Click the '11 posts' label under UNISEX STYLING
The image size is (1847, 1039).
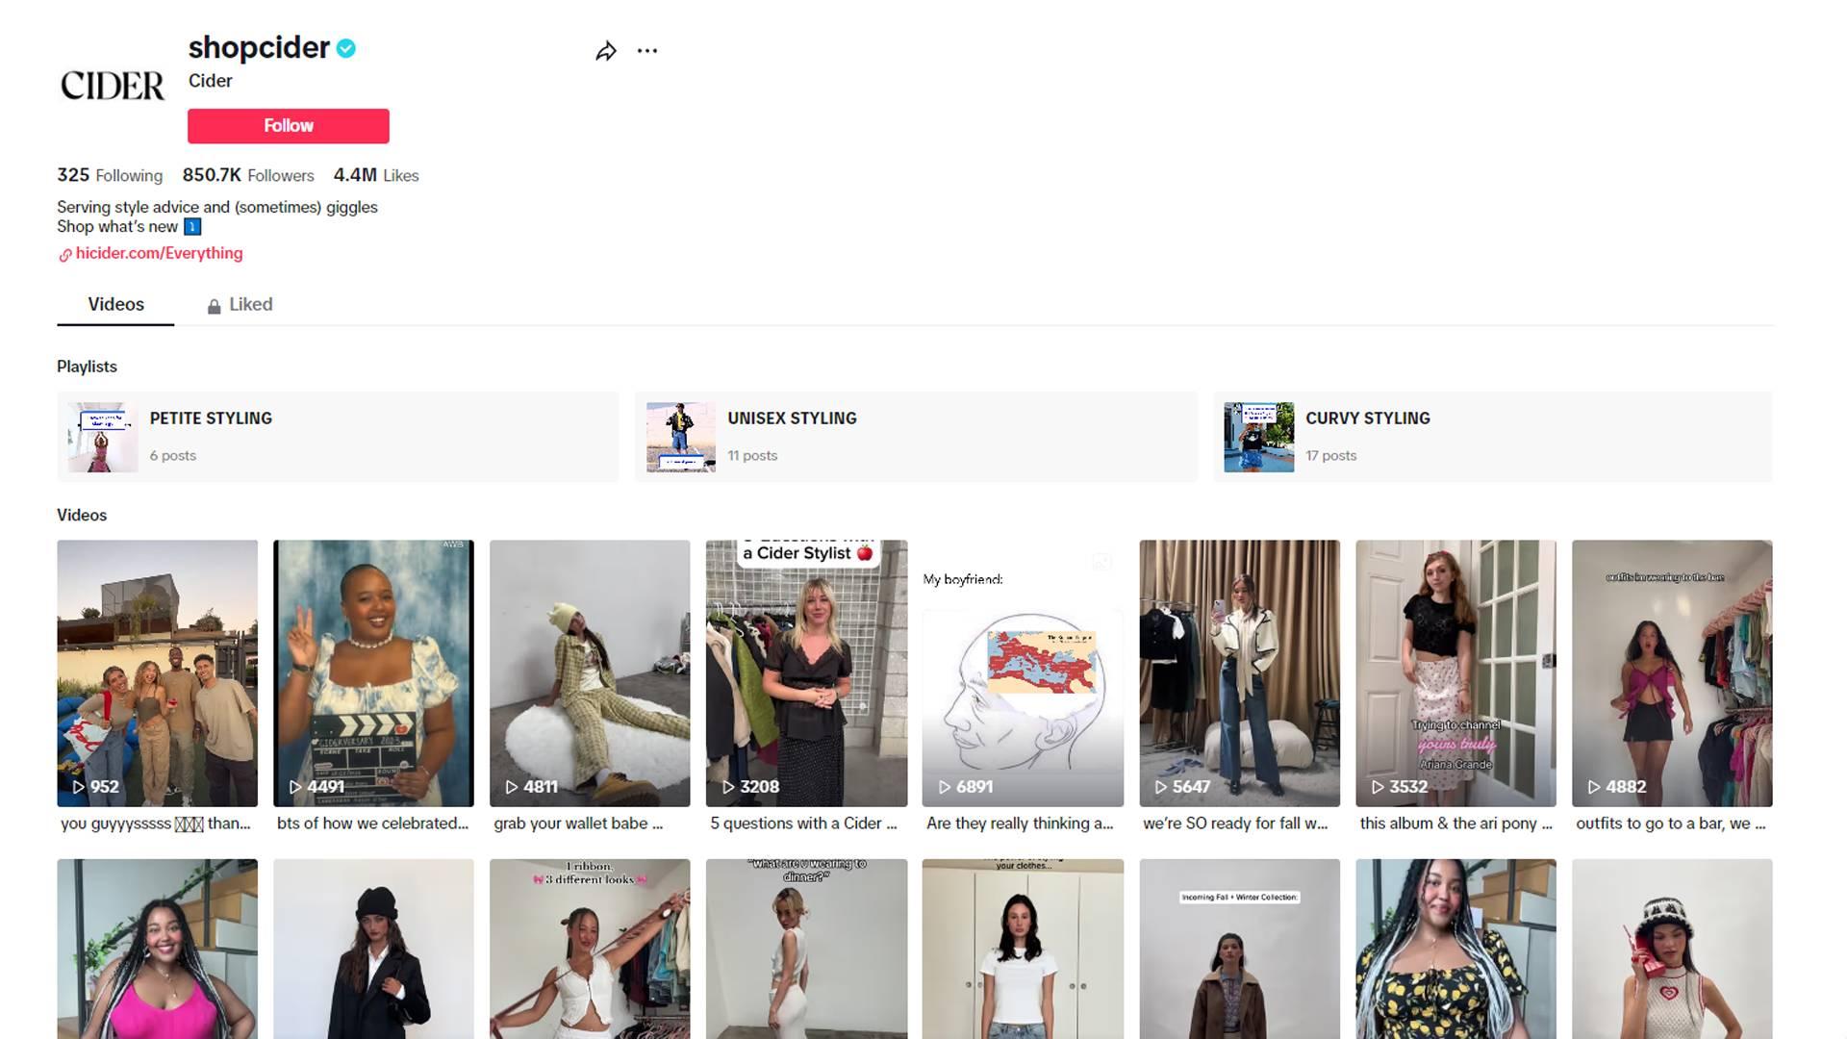[x=752, y=456]
